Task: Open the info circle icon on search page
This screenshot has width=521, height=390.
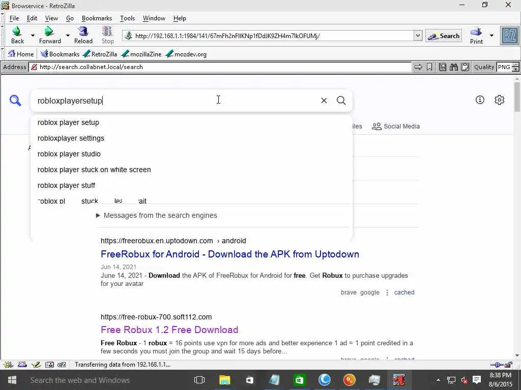Action: 480,100
